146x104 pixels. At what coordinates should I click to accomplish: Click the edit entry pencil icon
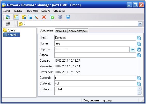coord(36,17)
